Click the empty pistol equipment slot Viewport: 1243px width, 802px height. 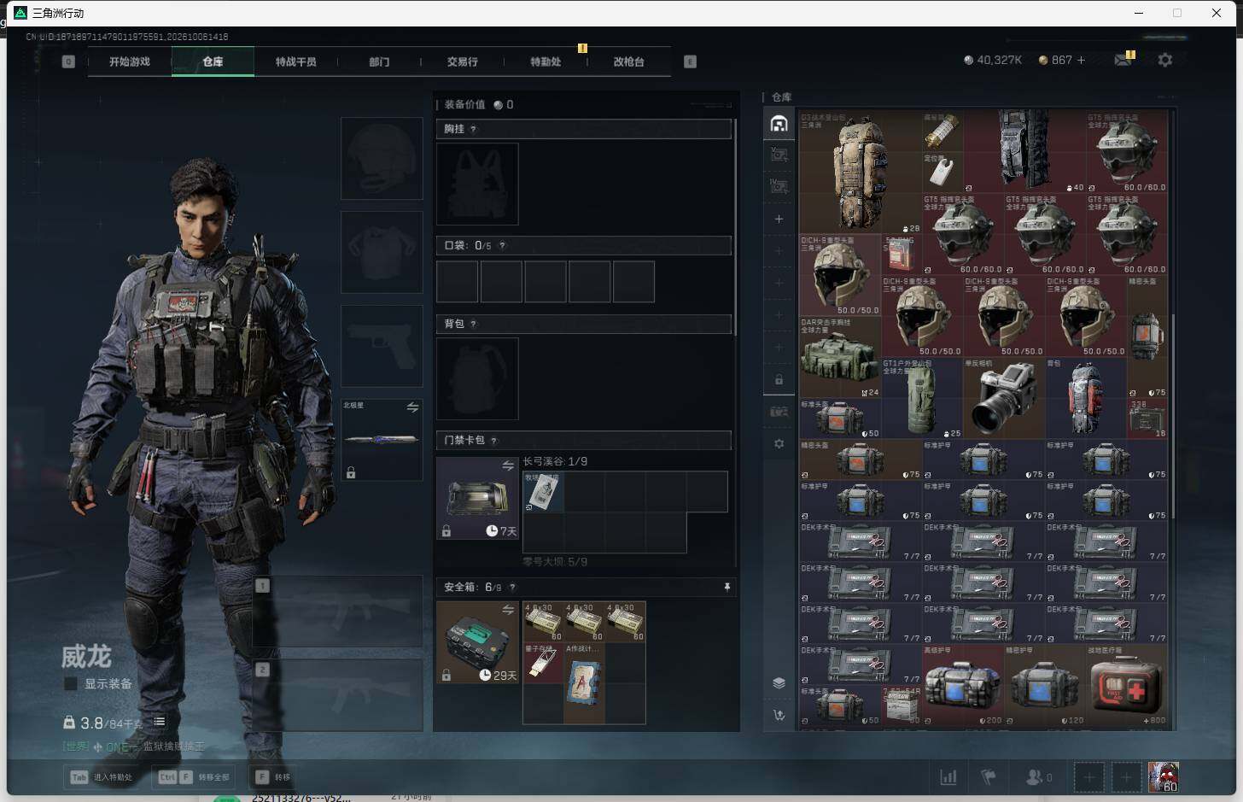point(382,346)
